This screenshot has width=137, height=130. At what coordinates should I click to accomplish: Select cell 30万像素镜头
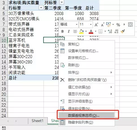[x=26, y=13]
